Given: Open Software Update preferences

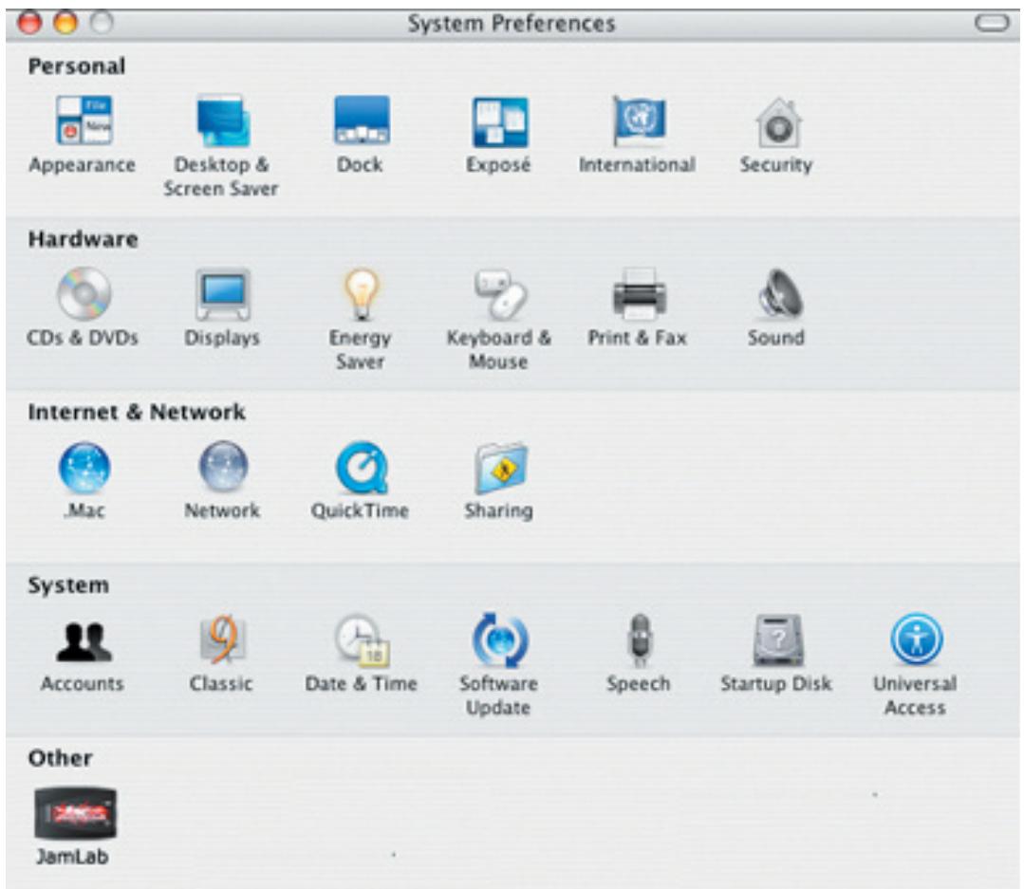Looking at the screenshot, I should pyautogui.click(x=500, y=640).
